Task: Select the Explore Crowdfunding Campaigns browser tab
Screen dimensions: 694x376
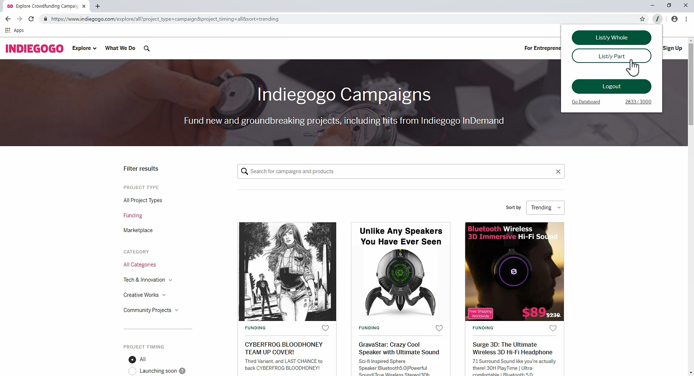Action: coord(46,6)
